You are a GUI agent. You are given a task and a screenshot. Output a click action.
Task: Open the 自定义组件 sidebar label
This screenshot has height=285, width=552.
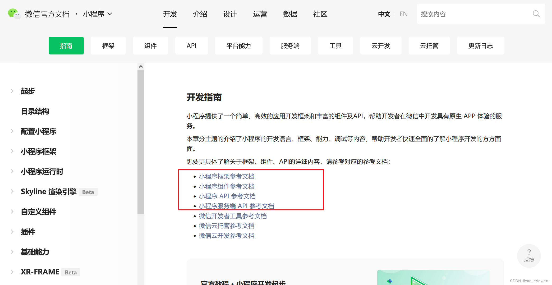pyautogui.click(x=39, y=212)
